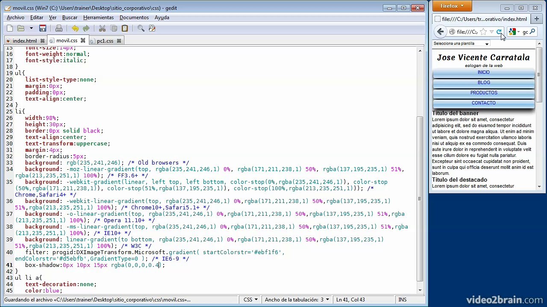This screenshot has width=547, height=307.
Task: Close the index.html tab
Action: [x=42, y=41]
